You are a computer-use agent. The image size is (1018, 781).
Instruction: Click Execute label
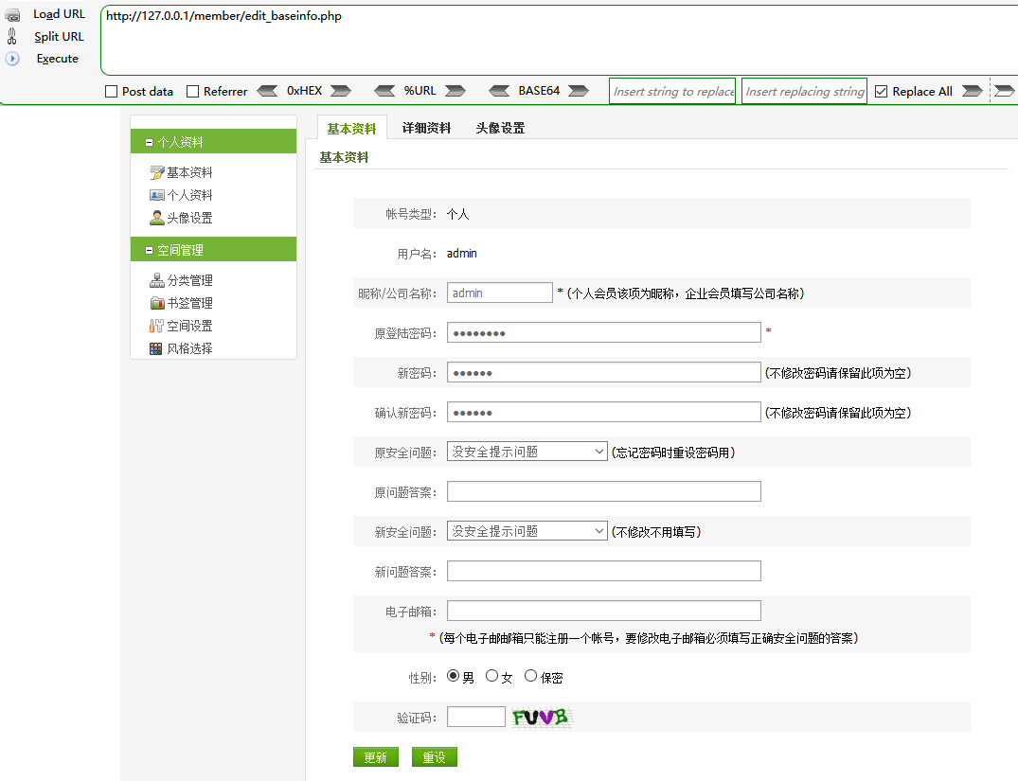point(58,59)
